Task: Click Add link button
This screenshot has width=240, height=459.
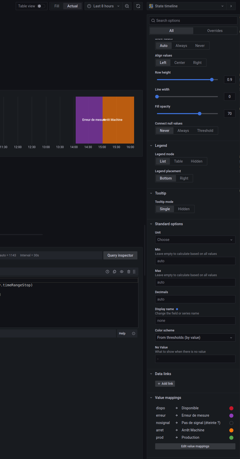Action: pos(165,384)
